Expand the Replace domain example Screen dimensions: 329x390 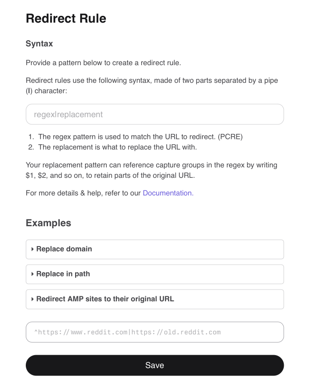(64, 249)
